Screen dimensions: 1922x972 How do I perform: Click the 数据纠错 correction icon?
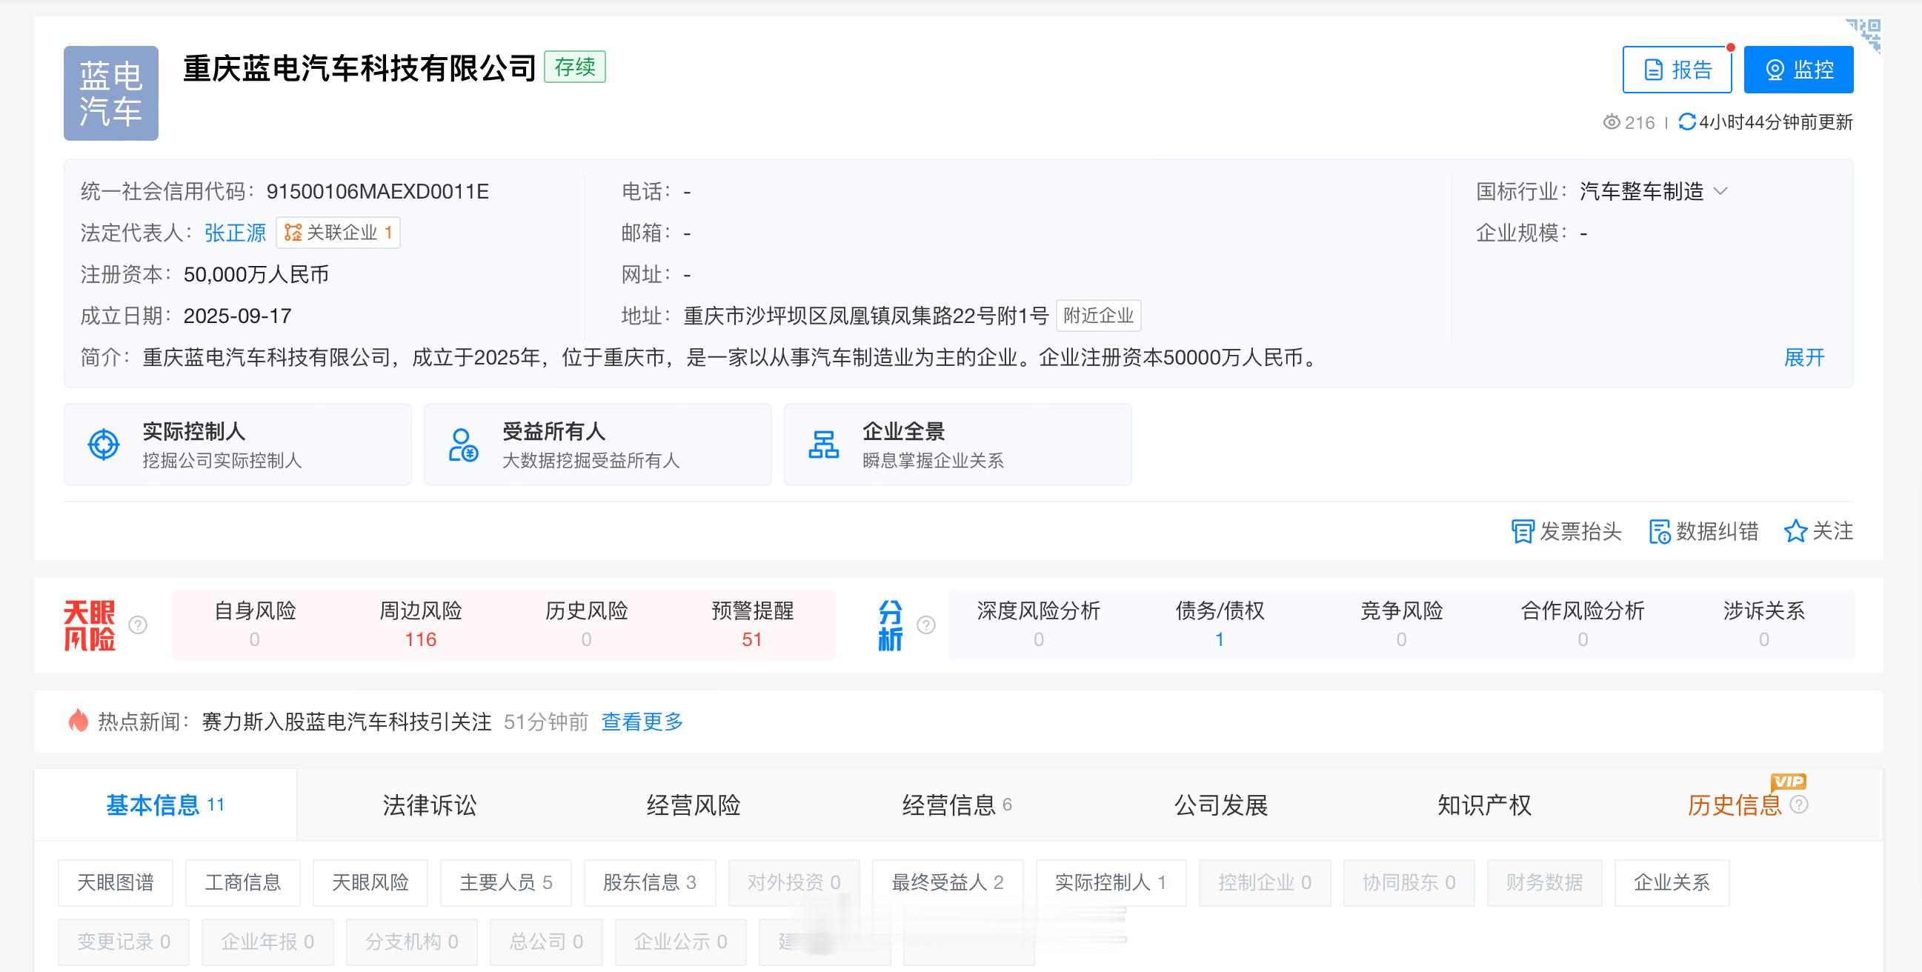pos(1660,532)
